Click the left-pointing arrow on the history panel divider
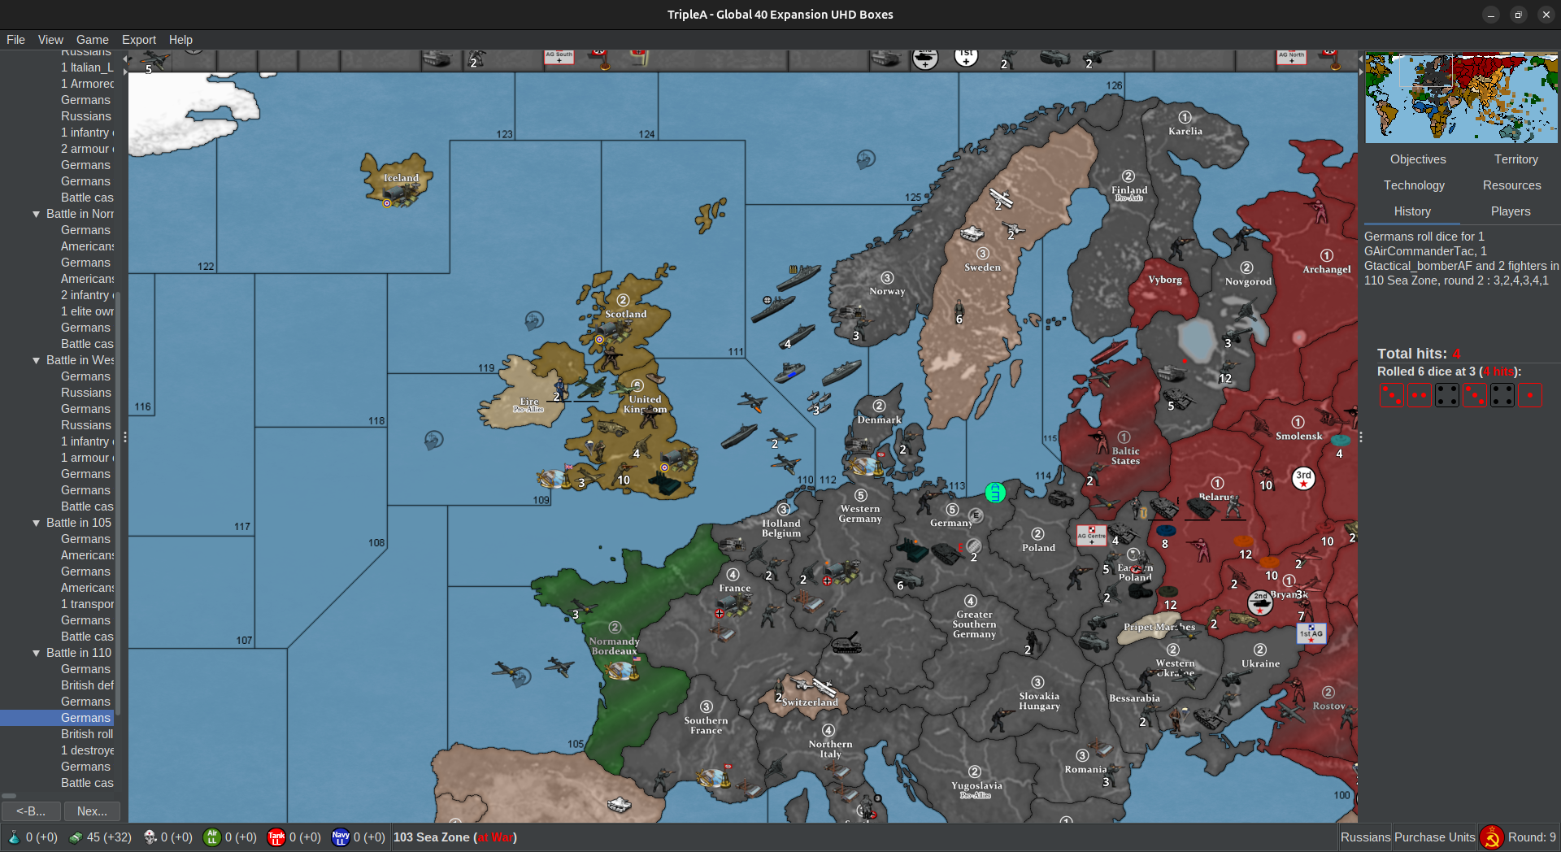The width and height of the screenshot is (1561, 852). click(125, 59)
